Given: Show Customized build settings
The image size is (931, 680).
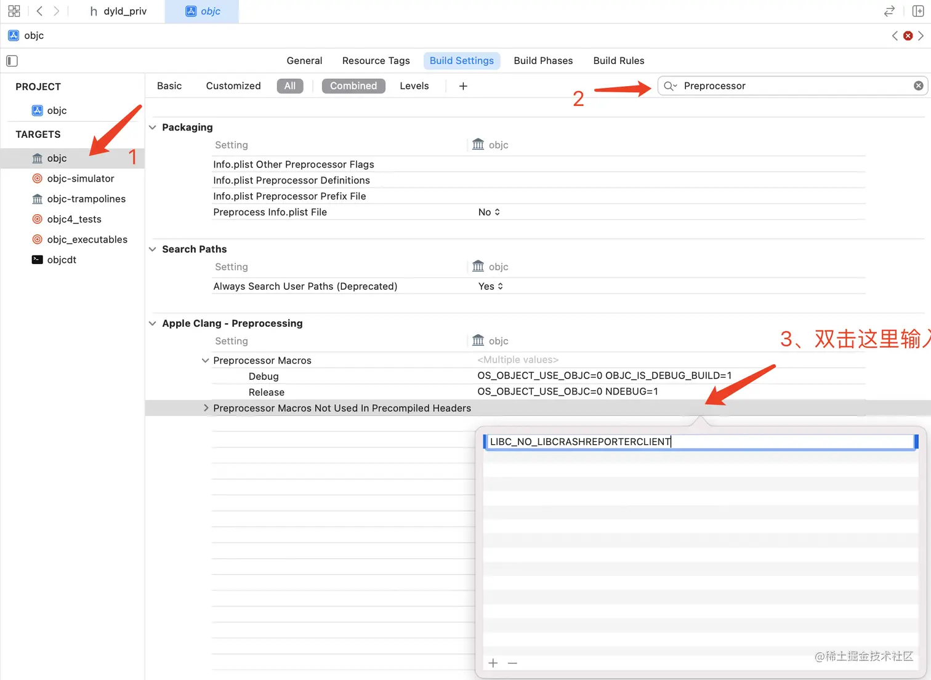Looking at the screenshot, I should click(233, 86).
